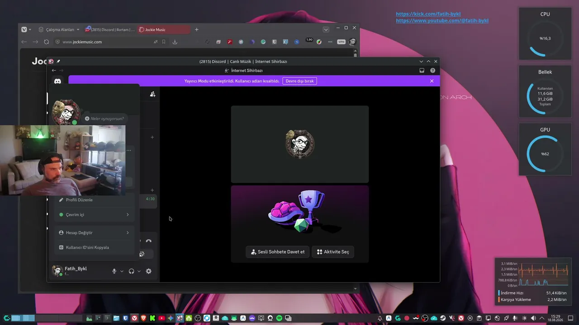Open the Vivaldi menu button
This screenshot has width=579, height=325.
[x=24, y=30]
